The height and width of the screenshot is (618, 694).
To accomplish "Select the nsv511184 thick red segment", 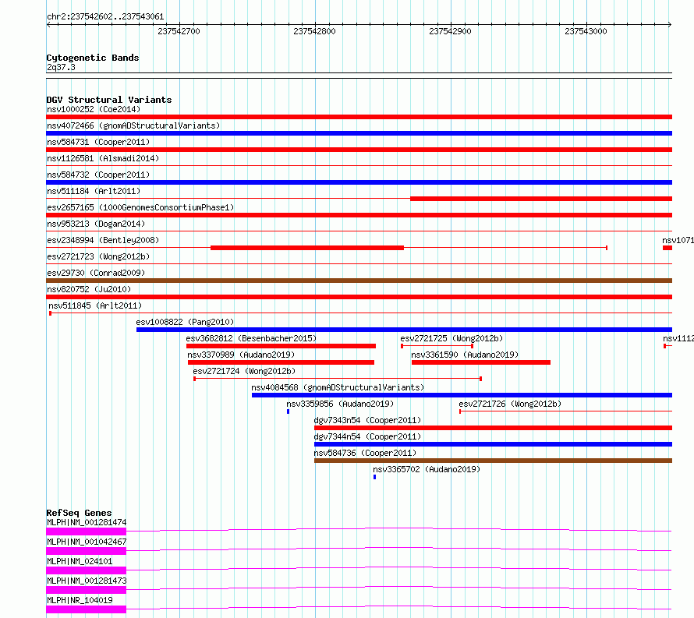I will [541, 199].
